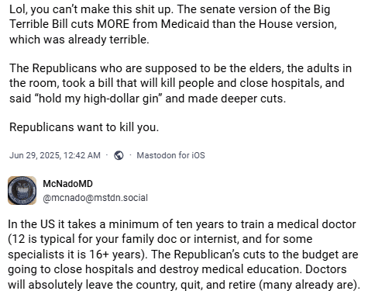This screenshot has height=291, width=375.
Task: Click the line "Republicans want to kill you."
Action: tap(84, 127)
